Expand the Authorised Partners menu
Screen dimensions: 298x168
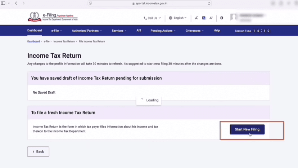87,31
